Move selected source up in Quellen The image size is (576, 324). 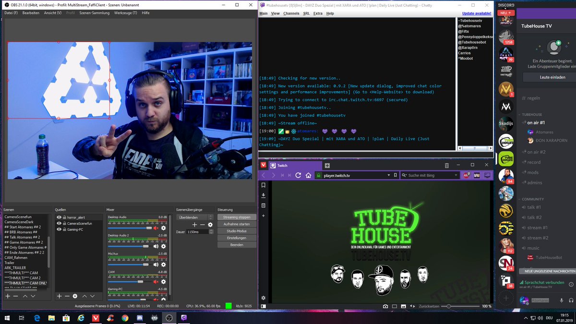coord(84,296)
